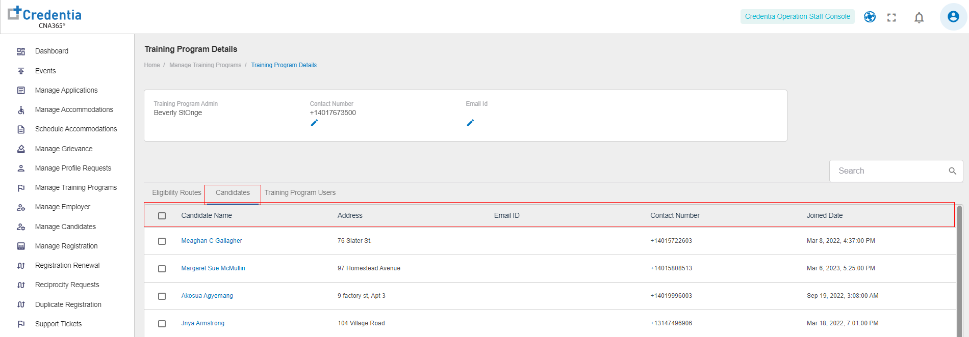Click the Credentia Operation Staff Console button

click(x=797, y=17)
